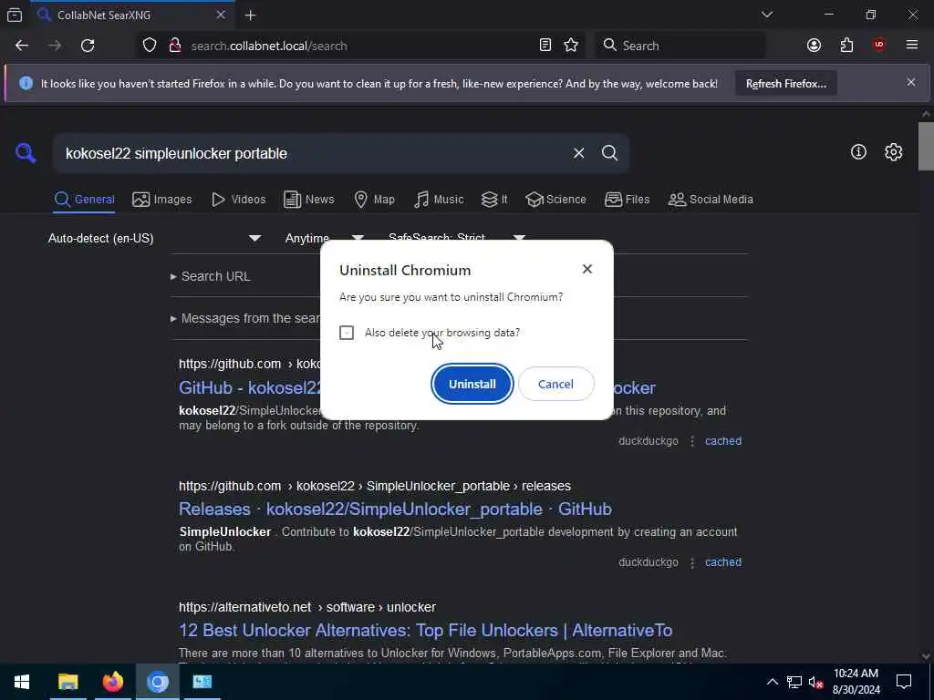The image size is (934, 700).
Task: Toggle reader view icon
Action: point(545,46)
